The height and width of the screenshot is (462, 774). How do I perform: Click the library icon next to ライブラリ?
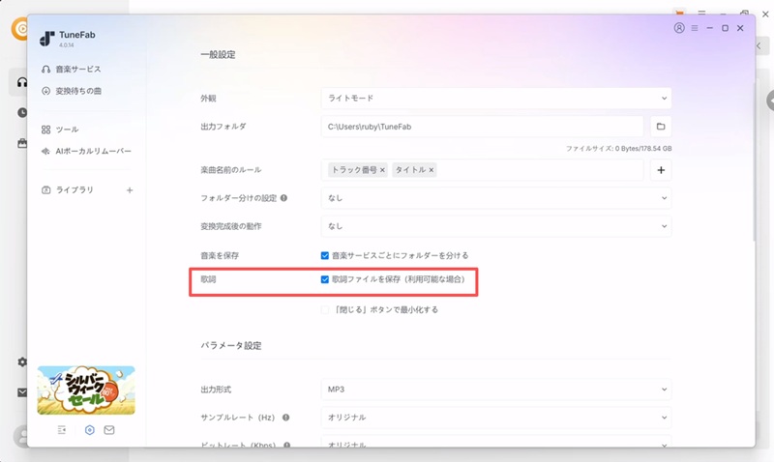pos(45,189)
